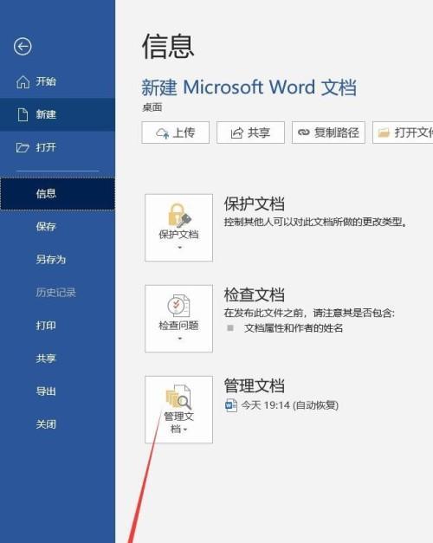Viewport: 433px width, 543px height.
Task: Click the blank page icon beside 新建
Action: 23,114
